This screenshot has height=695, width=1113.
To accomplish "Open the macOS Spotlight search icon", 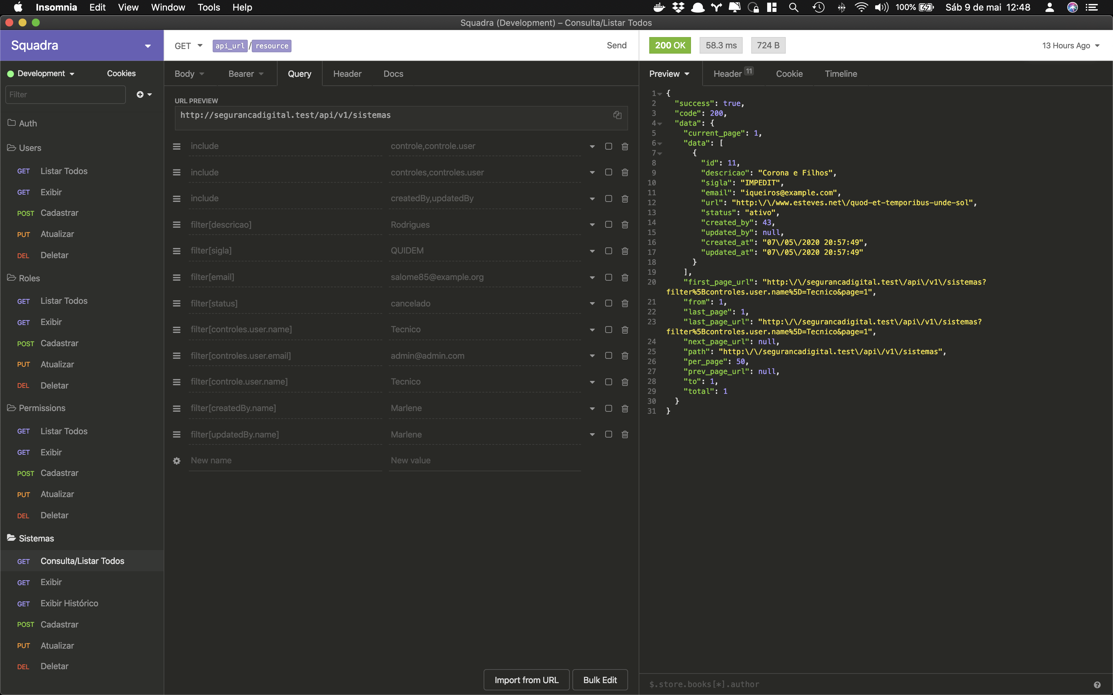I will 793,7.
